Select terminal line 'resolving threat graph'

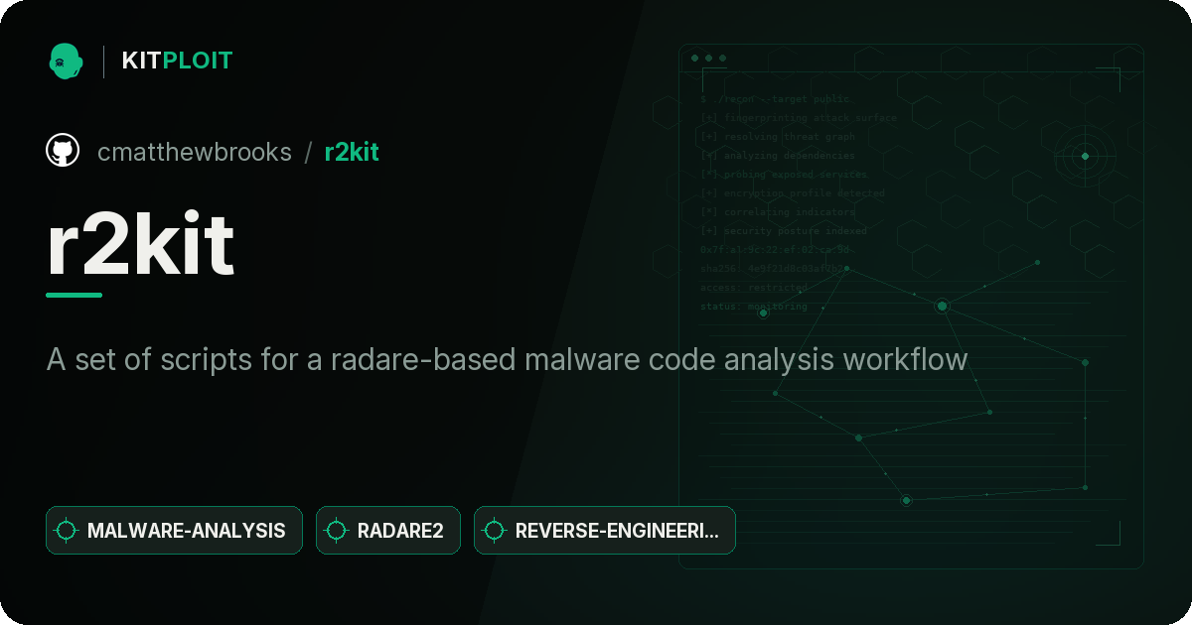click(777, 137)
